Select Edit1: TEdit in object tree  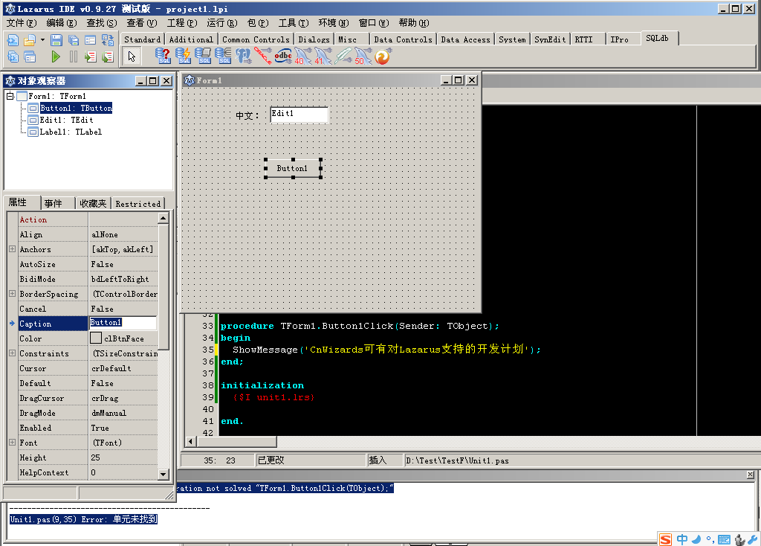66,120
